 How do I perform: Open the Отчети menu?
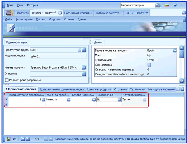69,19
